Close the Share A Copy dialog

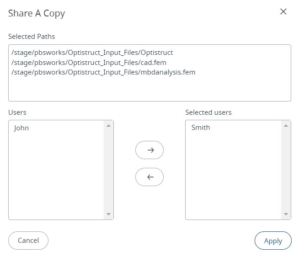(x=283, y=12)
